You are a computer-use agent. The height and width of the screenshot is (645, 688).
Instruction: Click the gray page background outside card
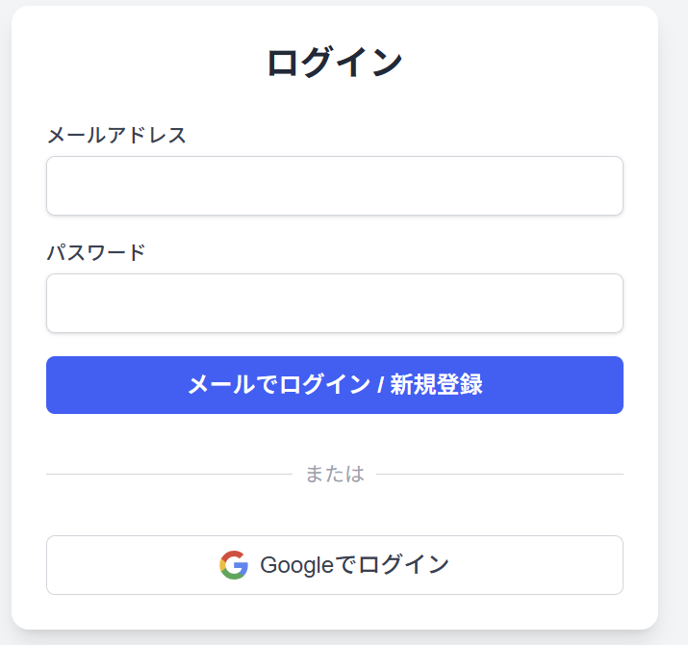[674, 289]
